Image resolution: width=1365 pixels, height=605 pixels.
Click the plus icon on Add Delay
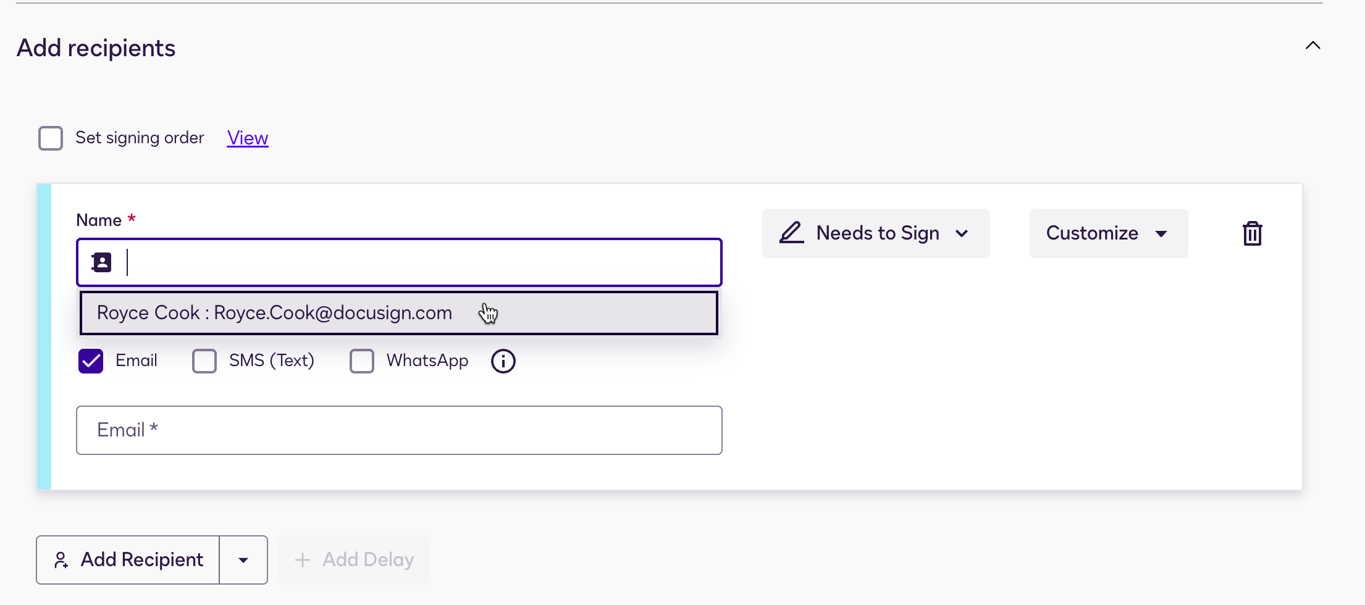pos(302,559)
